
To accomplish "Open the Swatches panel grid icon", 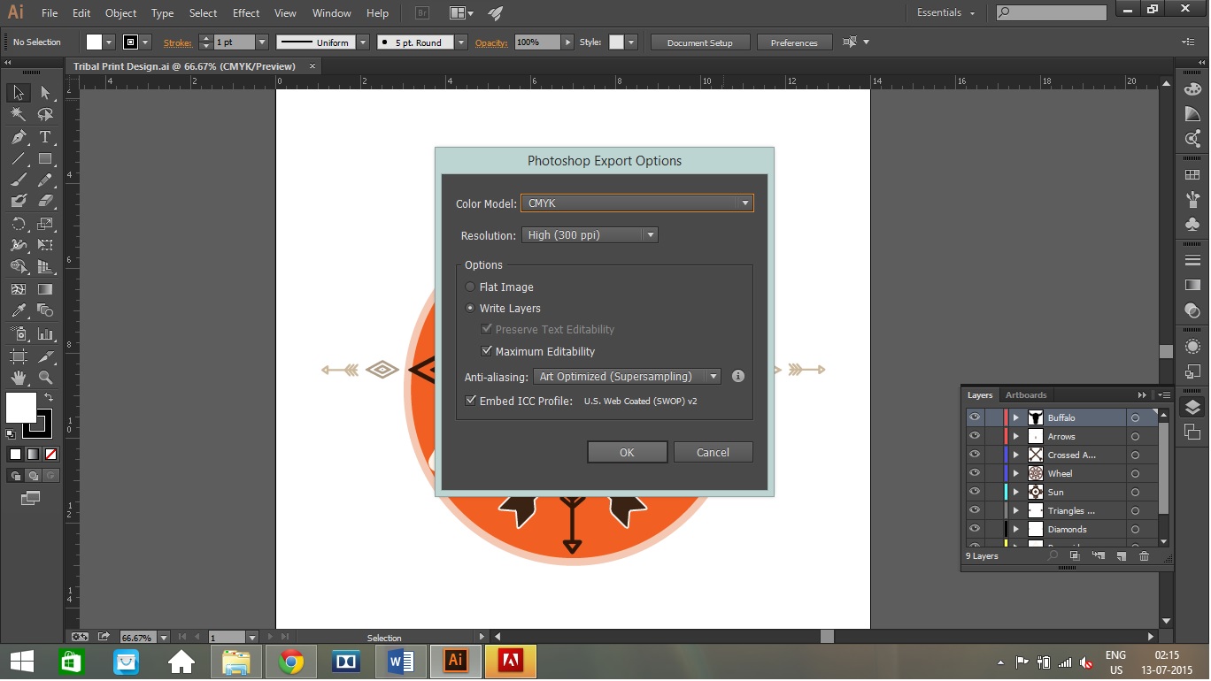I will [1192, 175].
